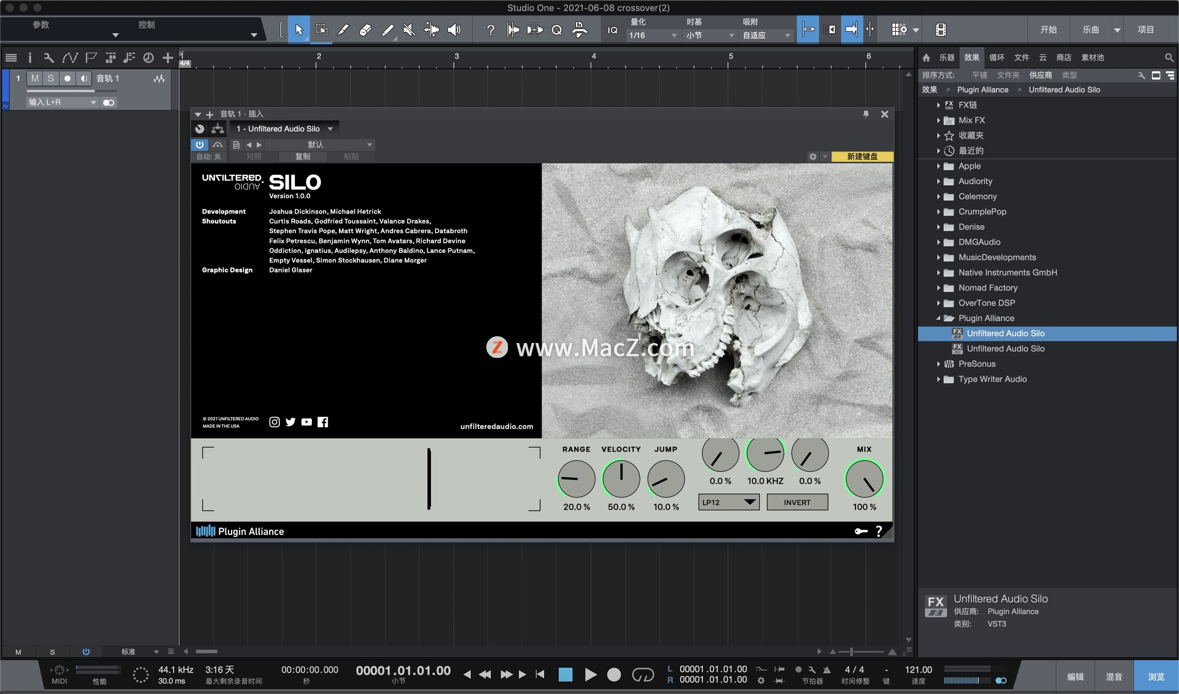Click the wrench track options icon
This screenshot has height=694, width=1179.
(x=49, y=58)
